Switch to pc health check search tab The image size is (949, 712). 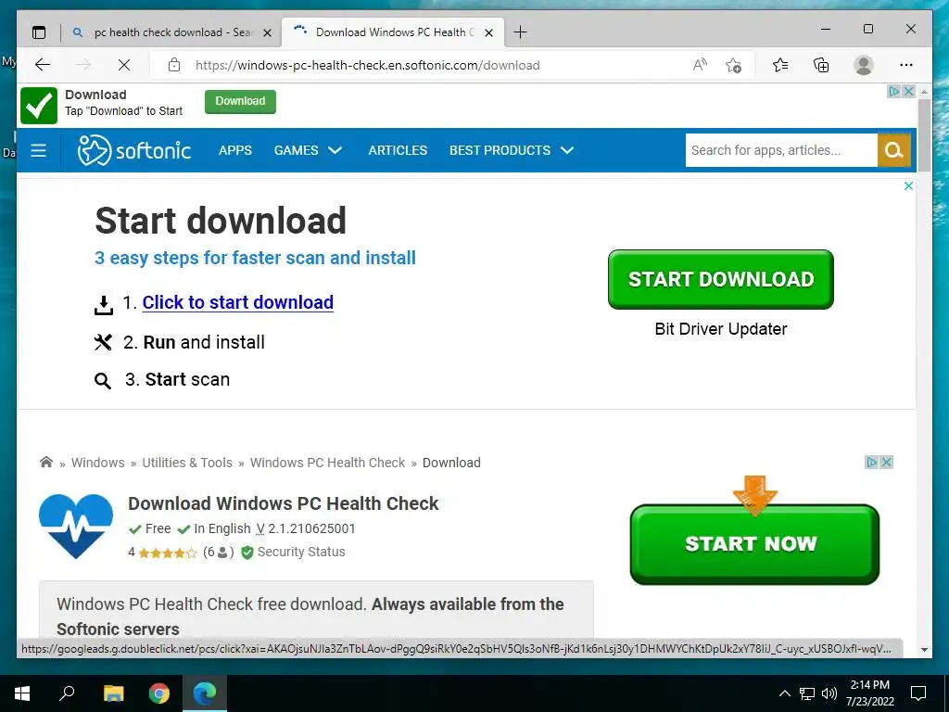pos(171,32)
